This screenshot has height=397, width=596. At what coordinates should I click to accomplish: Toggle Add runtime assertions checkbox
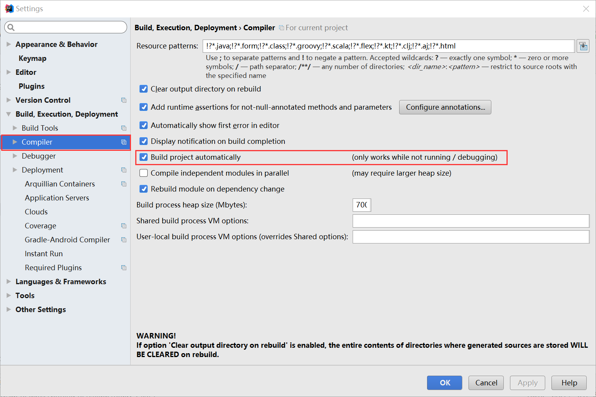[144, 107]
